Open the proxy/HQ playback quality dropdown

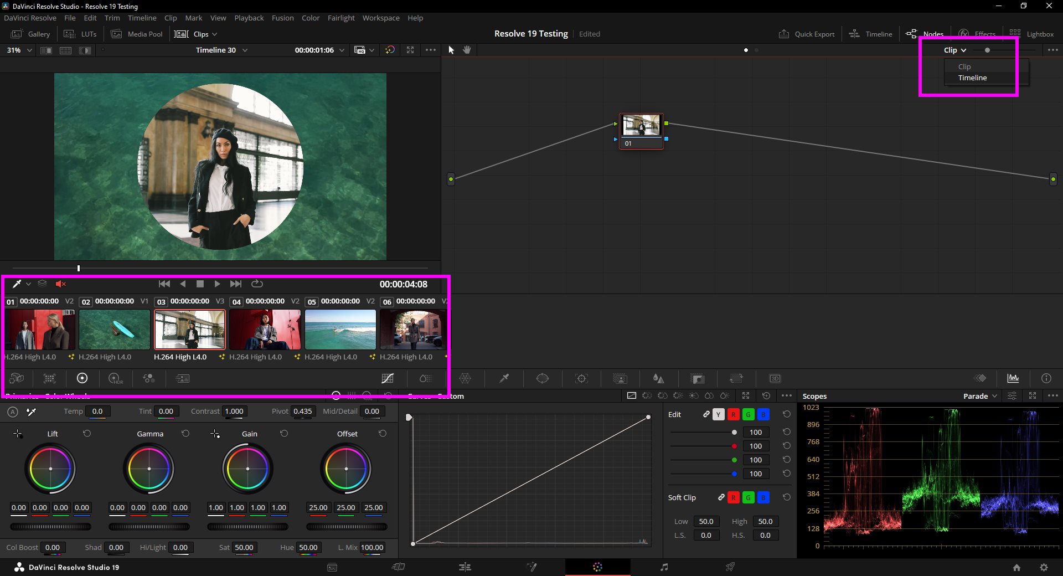(x=364, y=50)
